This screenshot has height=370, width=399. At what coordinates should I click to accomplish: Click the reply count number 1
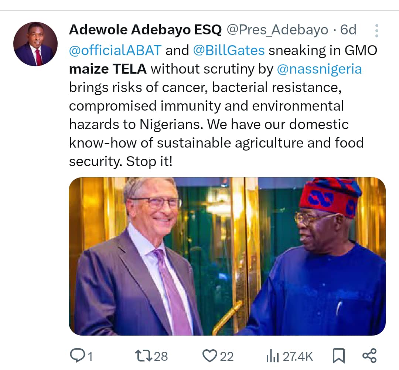coord(89,357)
